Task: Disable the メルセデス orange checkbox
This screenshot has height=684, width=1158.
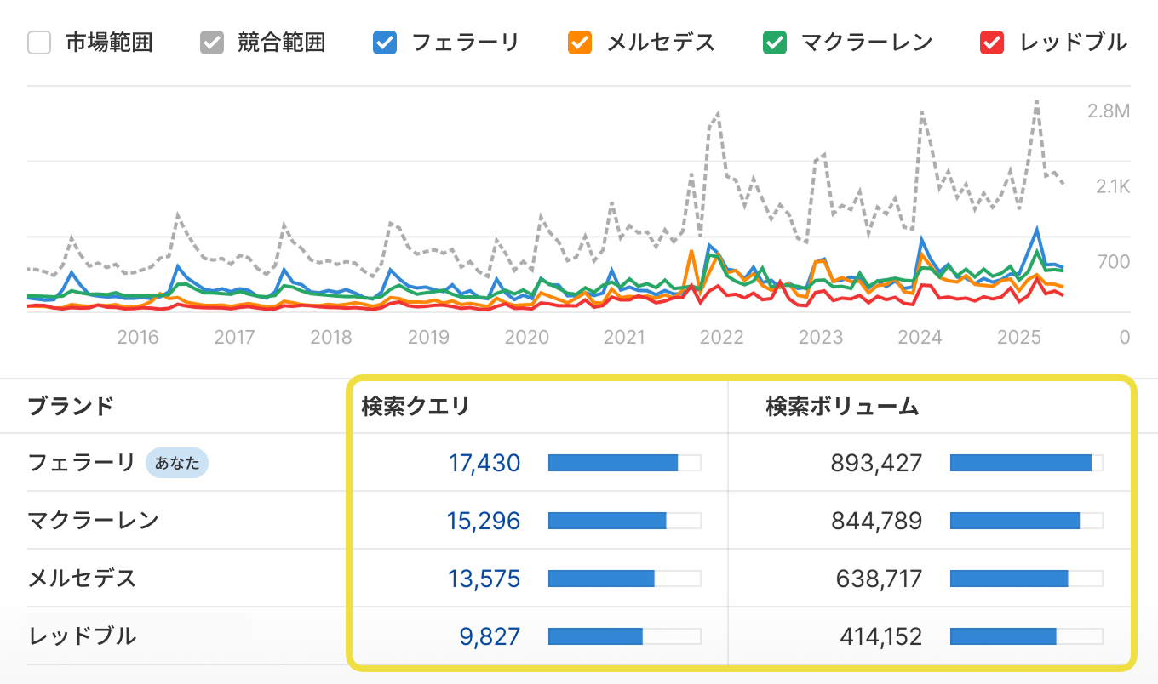Action: point(580,43)
